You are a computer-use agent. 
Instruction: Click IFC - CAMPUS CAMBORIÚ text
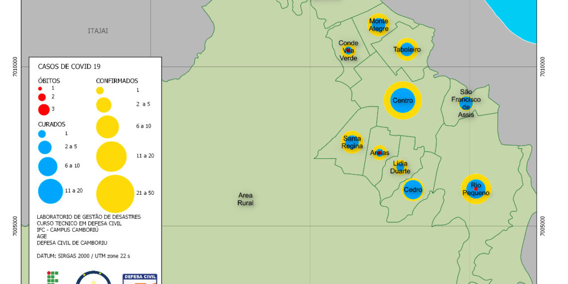[x=67, y=230]
